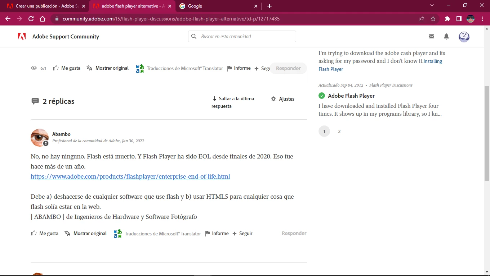Open the messages envelope icon
The width and height of the screenshot is (490, 276).
[432, 36]
